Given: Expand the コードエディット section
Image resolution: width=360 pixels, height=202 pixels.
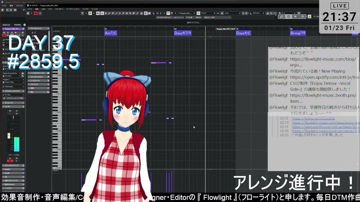Looking at the screenshot, I should [39, 81].
